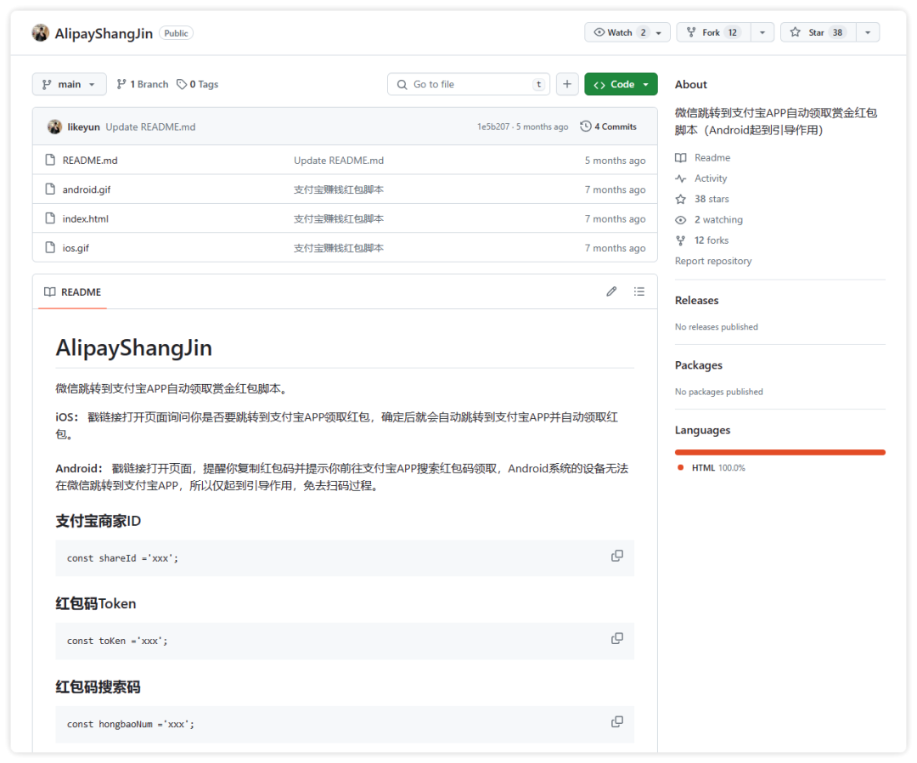Screen dimensions: 917x763
Task: Click the 5 months ago timestamp for README.md
Action: (x=616, y=161)
